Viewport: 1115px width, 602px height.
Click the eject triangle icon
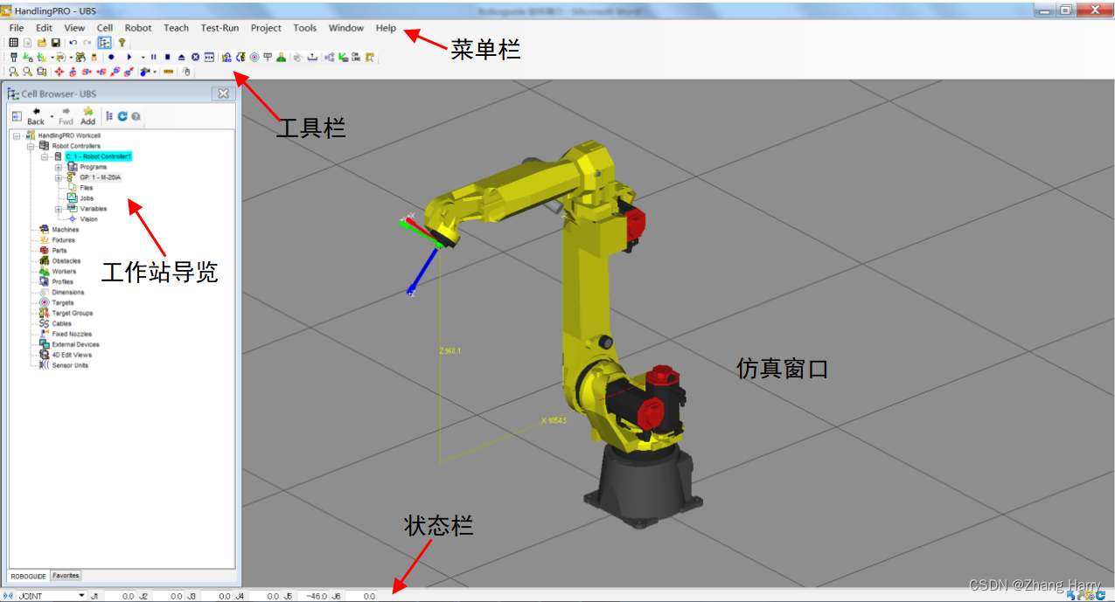[x=181, y=57]
